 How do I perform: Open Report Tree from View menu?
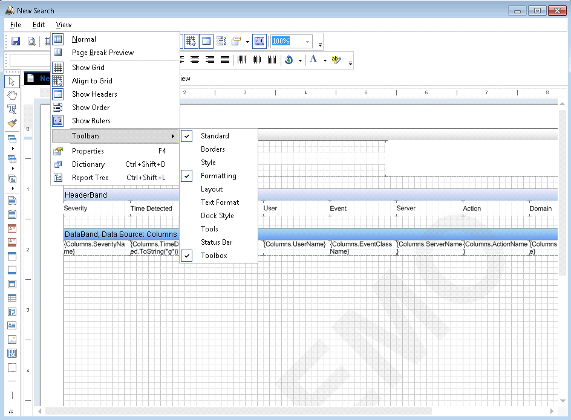(x=115, y=178)
